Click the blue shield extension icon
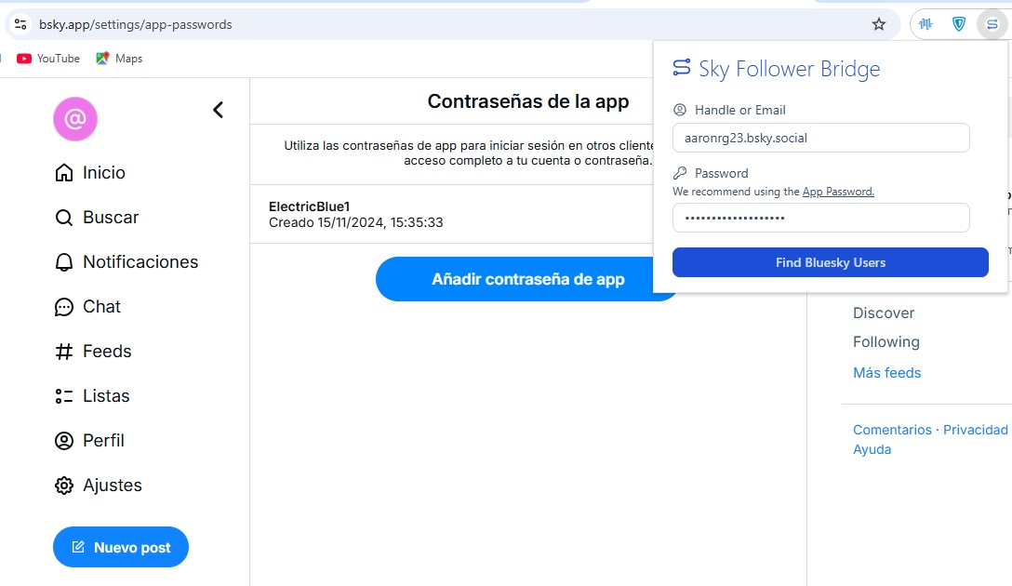Viewport: 1012px width, 586px height. point(958,24)
